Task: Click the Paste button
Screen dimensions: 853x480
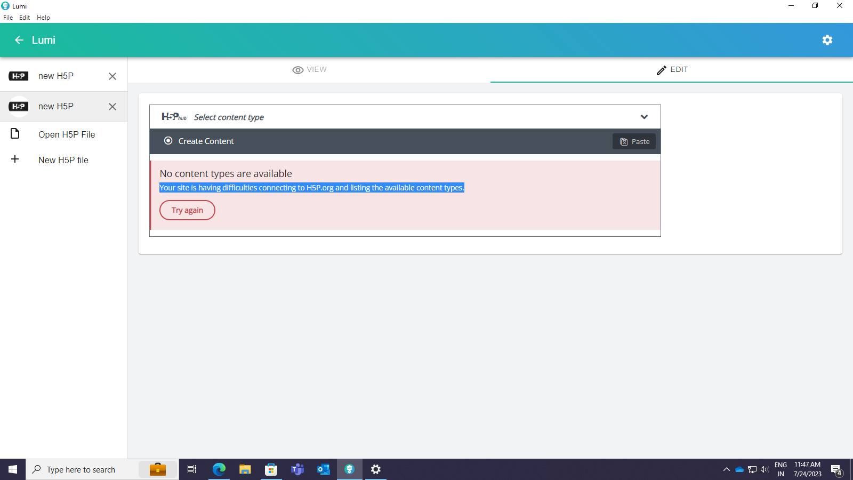Action: pyautogui.click(x=634, y=141)
